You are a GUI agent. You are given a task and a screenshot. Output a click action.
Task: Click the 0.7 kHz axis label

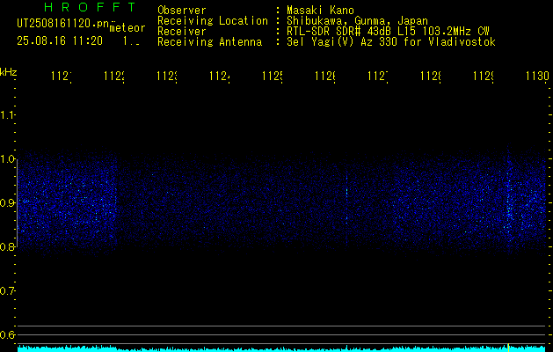pos(7,291)
